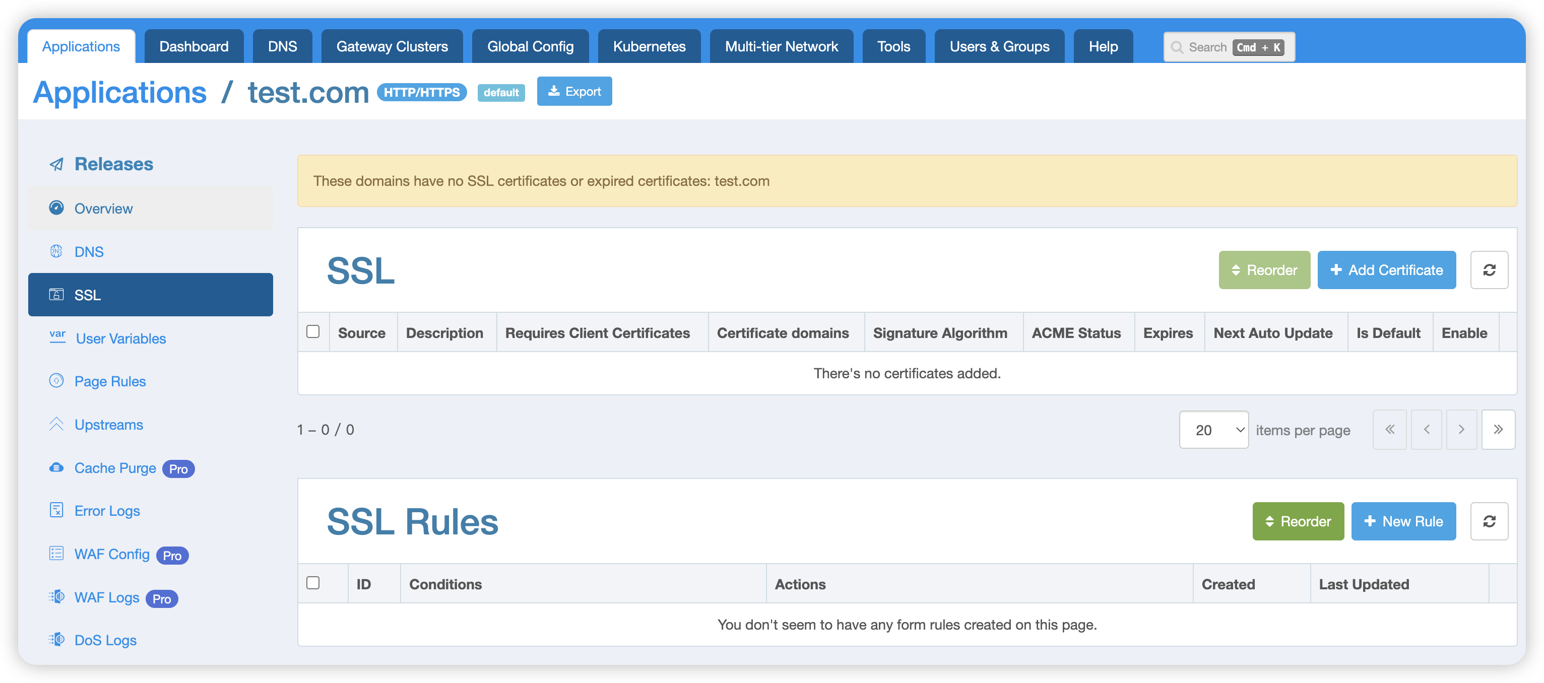The width and height of the screenshot is (1544, 683).
Task: Click the User Variables var icon
Action: (x=56, y=337)
